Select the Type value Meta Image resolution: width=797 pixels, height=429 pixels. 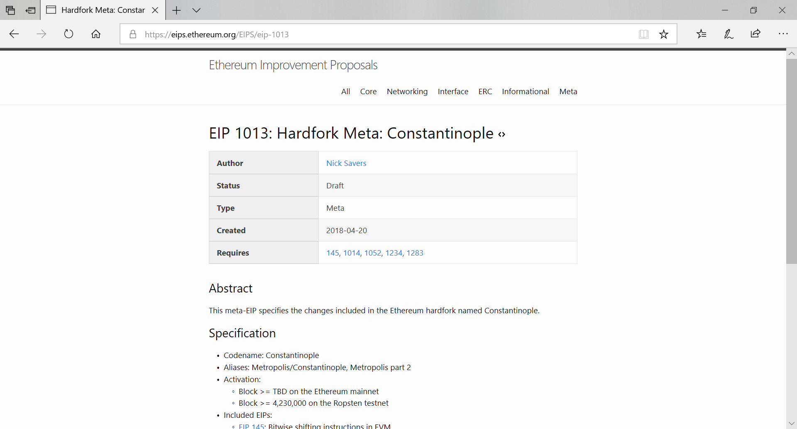point(335,208)
